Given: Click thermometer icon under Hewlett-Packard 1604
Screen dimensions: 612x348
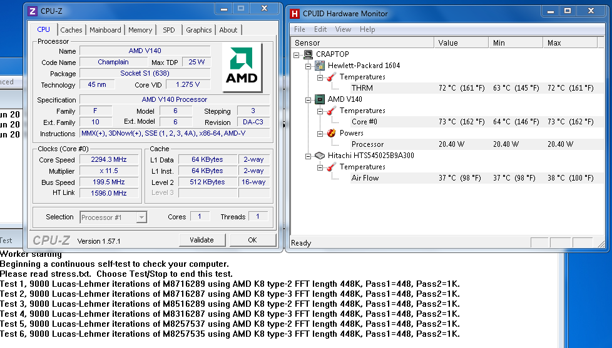Looking at the screenshot, I should pyautogui.click(x=332, y=77).
